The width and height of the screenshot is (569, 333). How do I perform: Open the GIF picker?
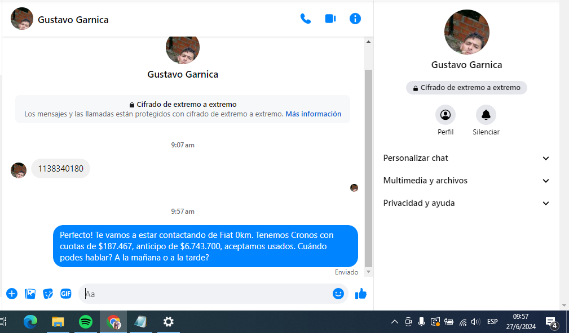[66, 294]
